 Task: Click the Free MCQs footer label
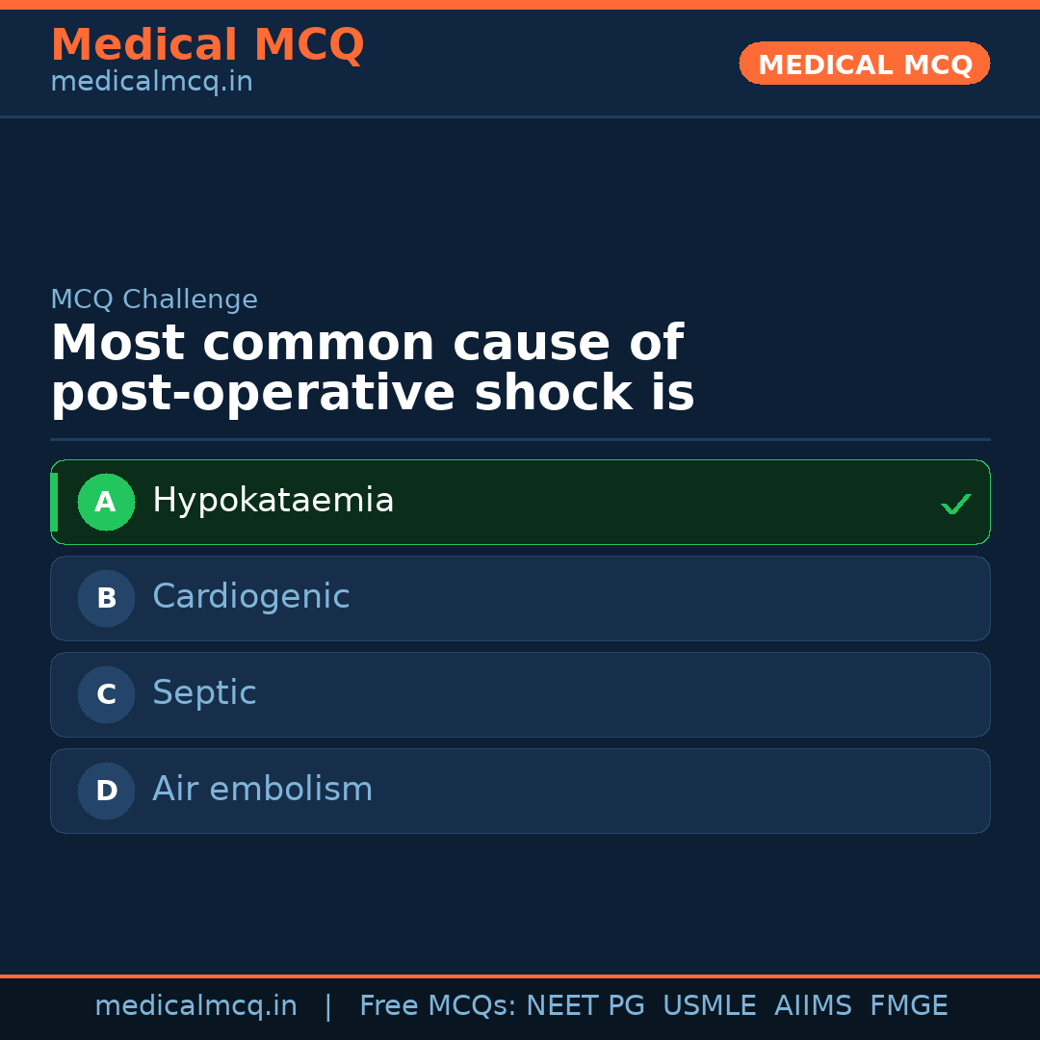tap(437, 1006)
